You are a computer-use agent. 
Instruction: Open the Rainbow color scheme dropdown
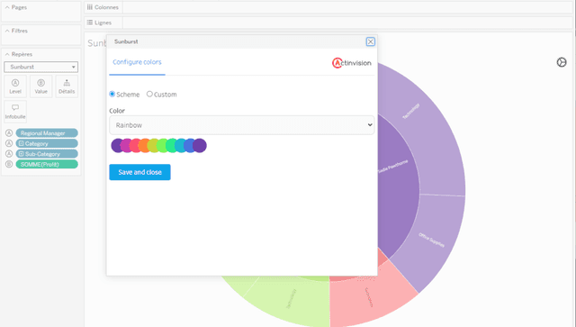tap(242, 125)
